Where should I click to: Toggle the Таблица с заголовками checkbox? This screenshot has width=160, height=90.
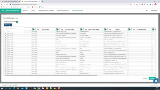coord(17,22)
